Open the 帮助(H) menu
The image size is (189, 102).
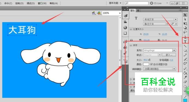point(54,3)
